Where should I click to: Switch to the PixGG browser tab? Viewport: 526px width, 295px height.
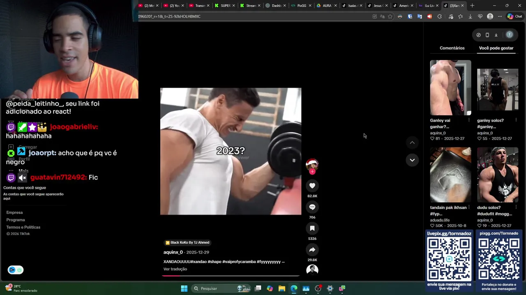[x=301, y=6]
